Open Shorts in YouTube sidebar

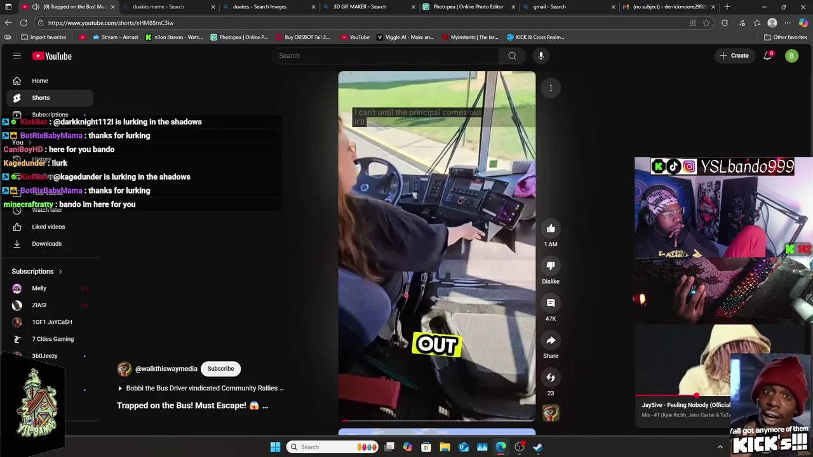pyautogui.click(x=50, y=98)
